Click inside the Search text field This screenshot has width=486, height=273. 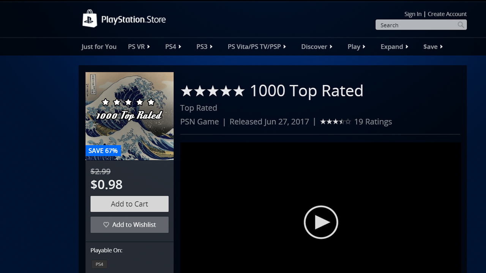[x=416, y=25]
